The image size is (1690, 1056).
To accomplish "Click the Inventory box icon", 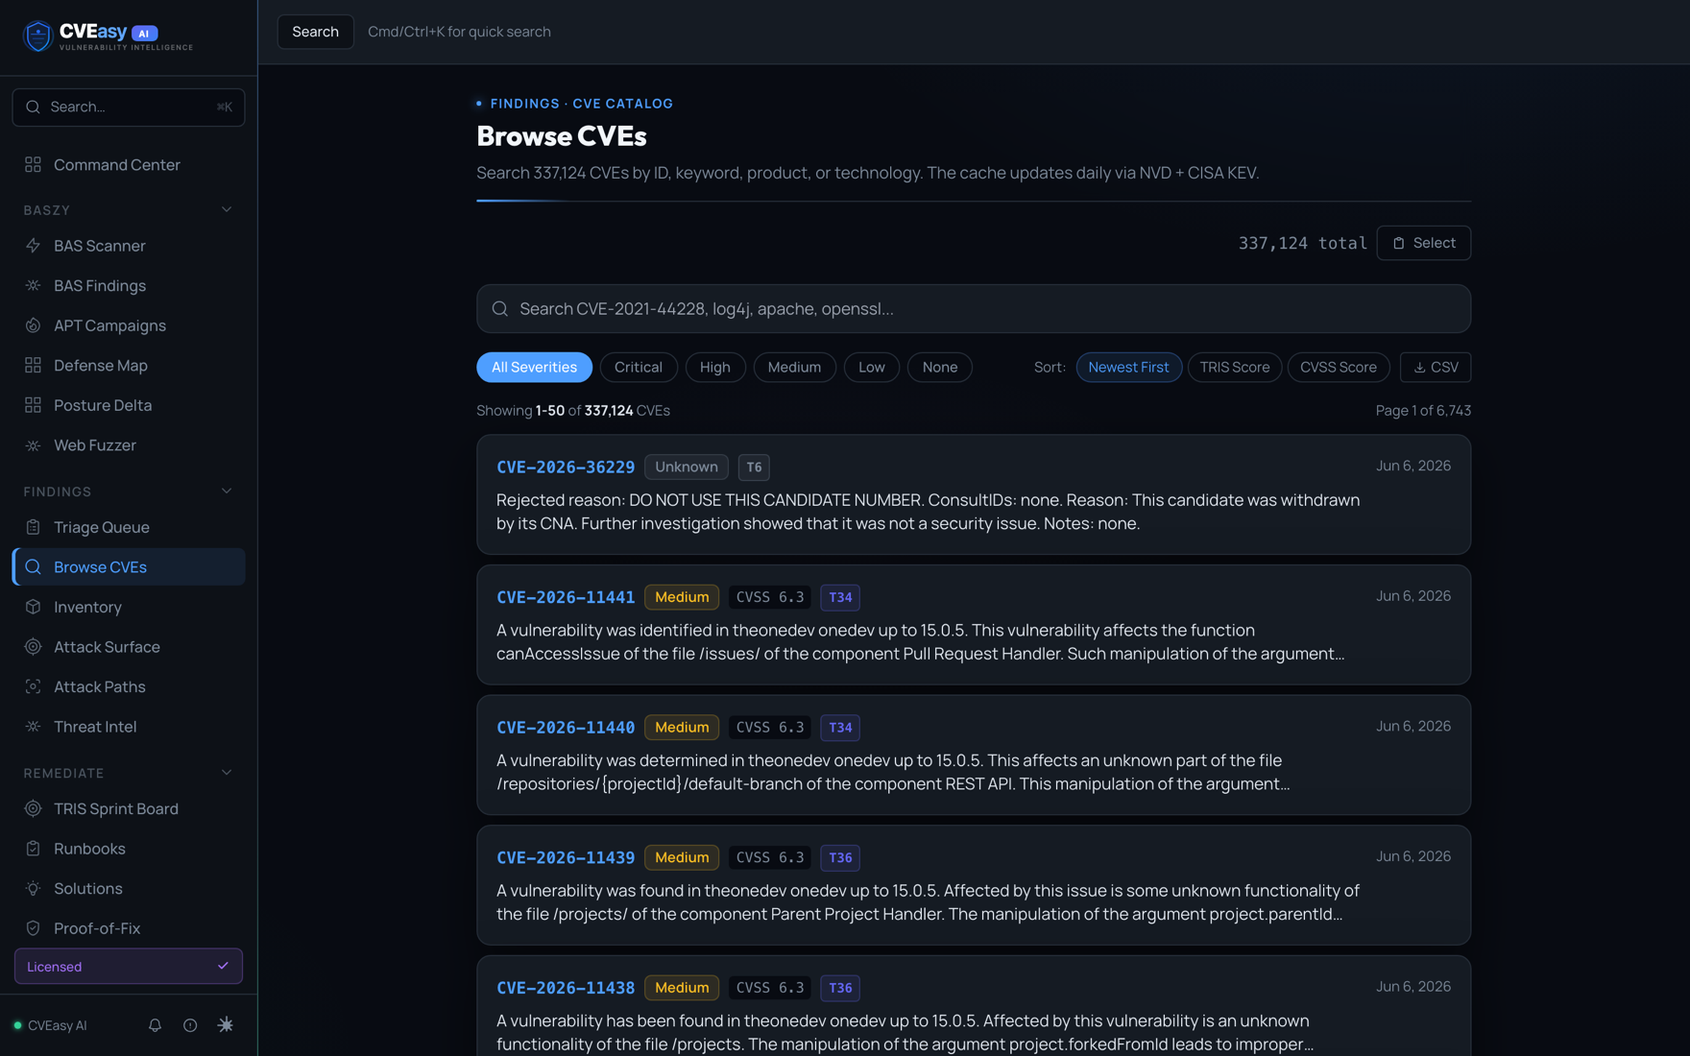I will point(33,607).
